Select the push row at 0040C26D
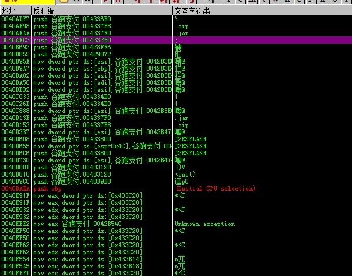Viewport: 352px width, 276px height. tap(176, 104)
